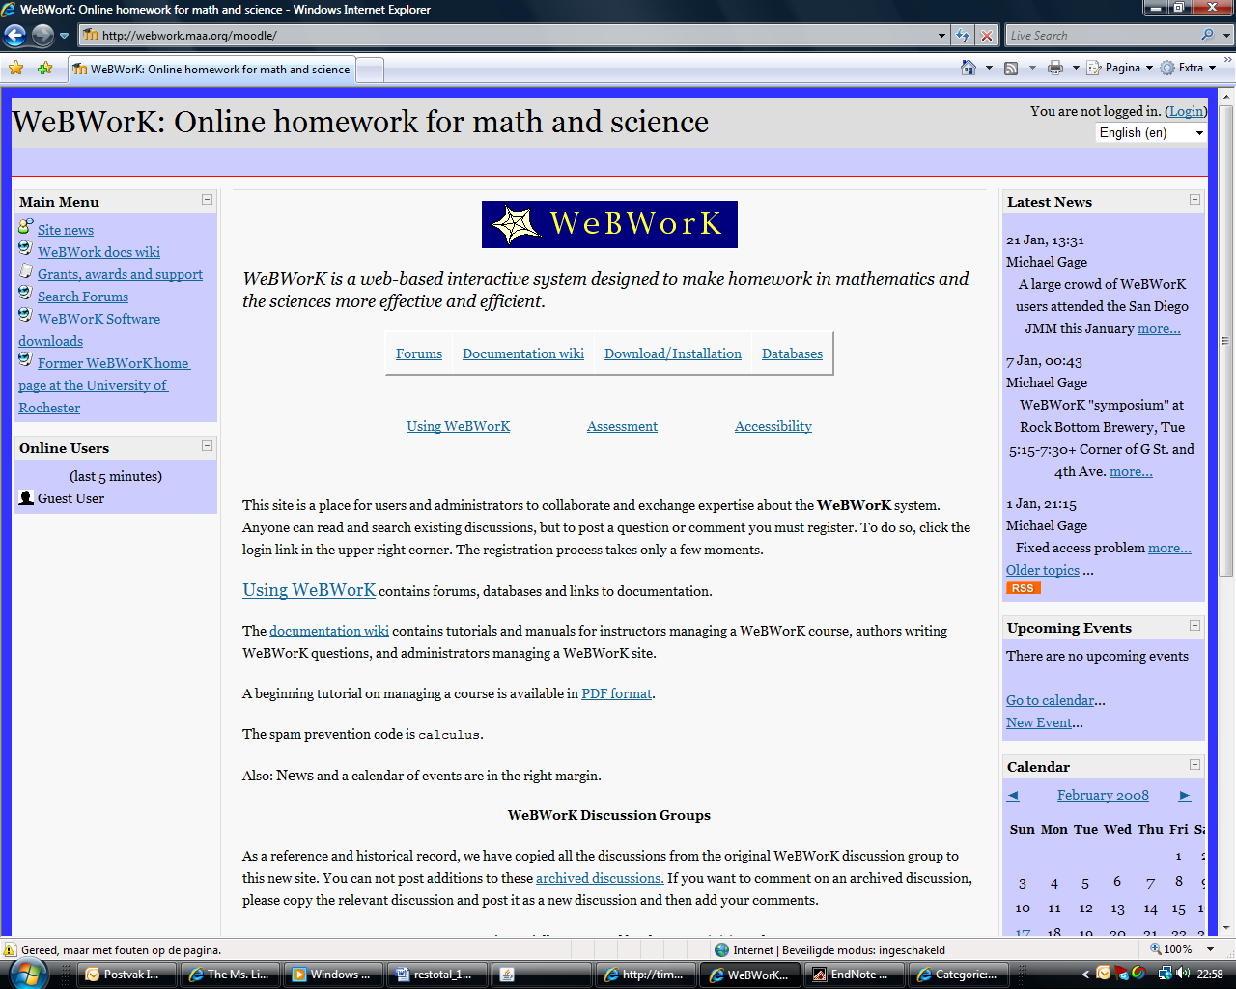The image size is (1236, 989).
Task: Open the Documentation wiki tab link
Action: pos(523,353)
